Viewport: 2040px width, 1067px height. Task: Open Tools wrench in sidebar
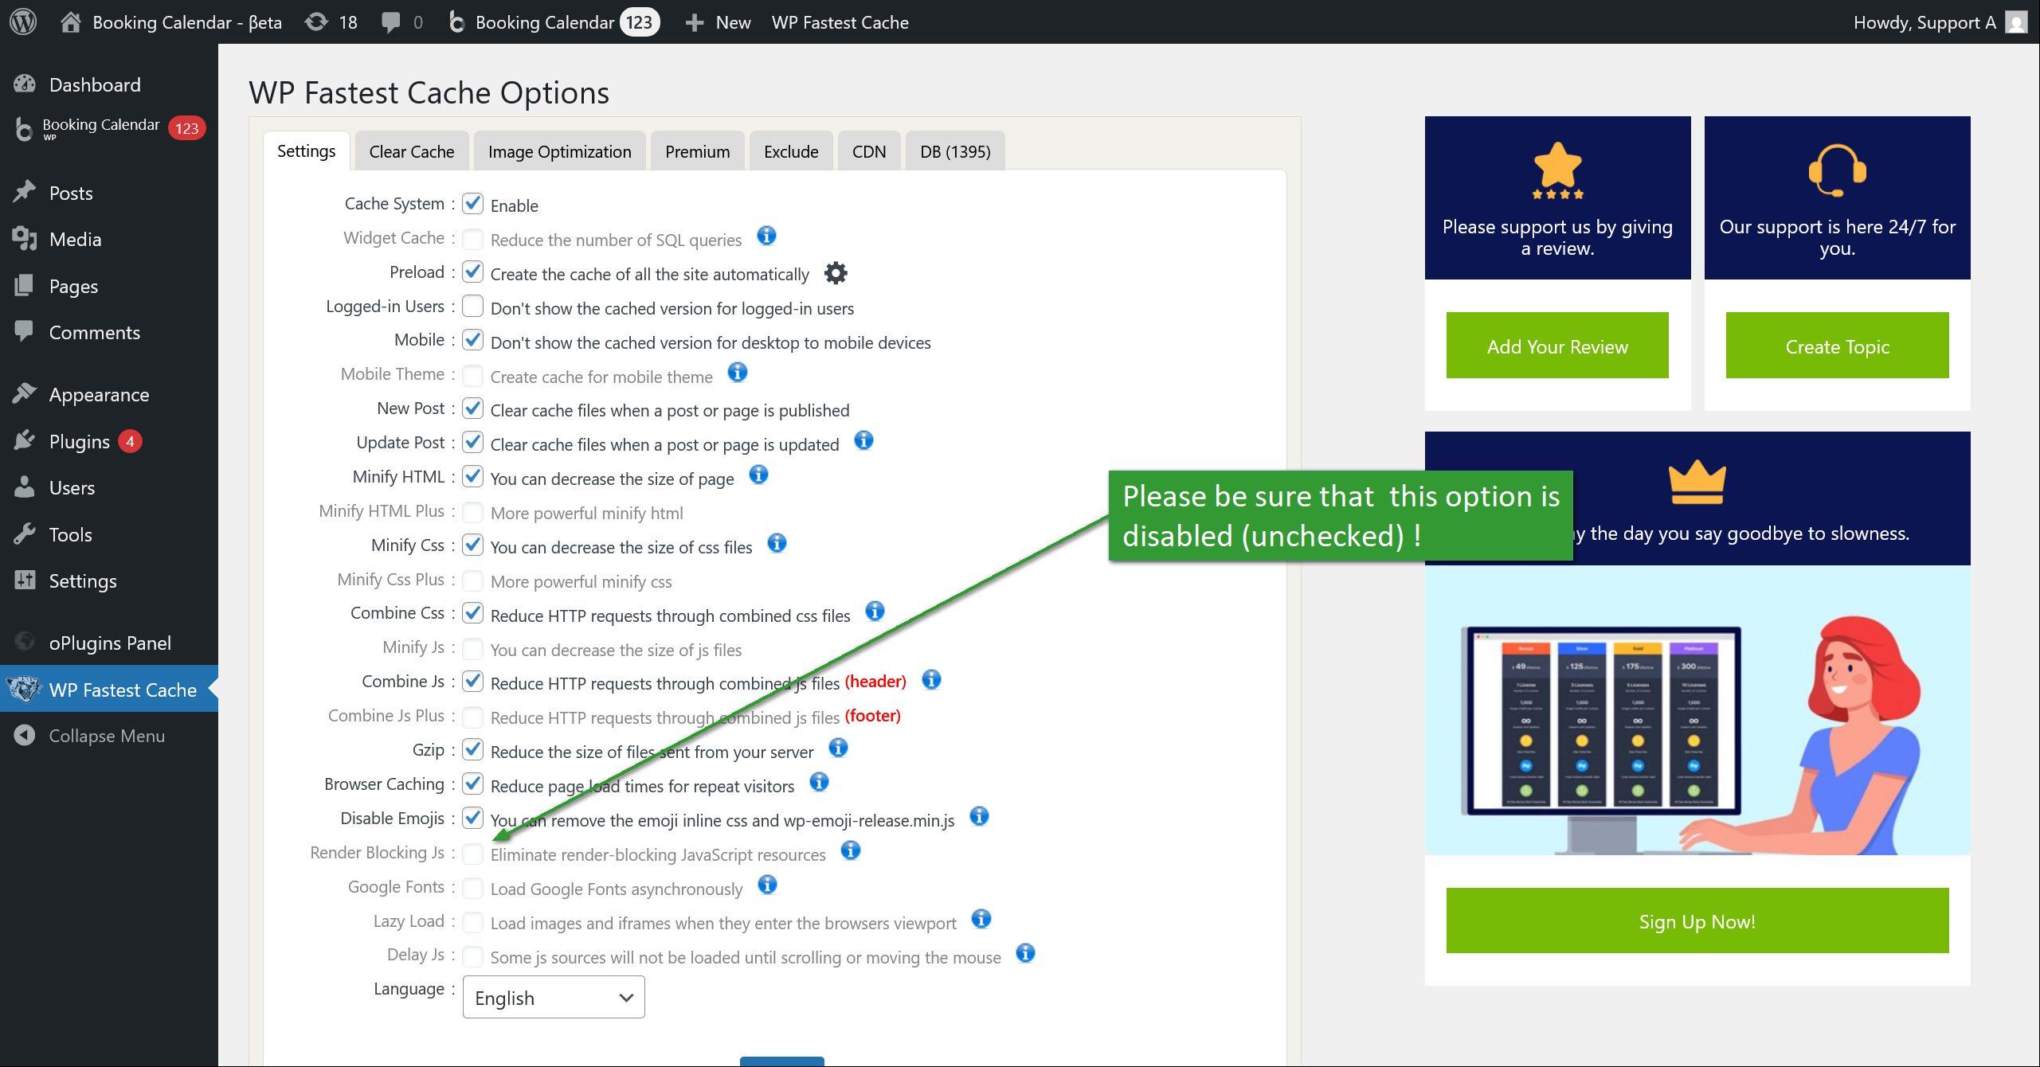click(x=25, y=533)
